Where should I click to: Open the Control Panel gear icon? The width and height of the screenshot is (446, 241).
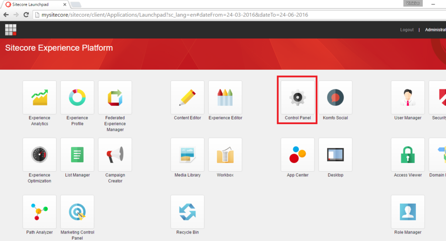tap(298, 98)
